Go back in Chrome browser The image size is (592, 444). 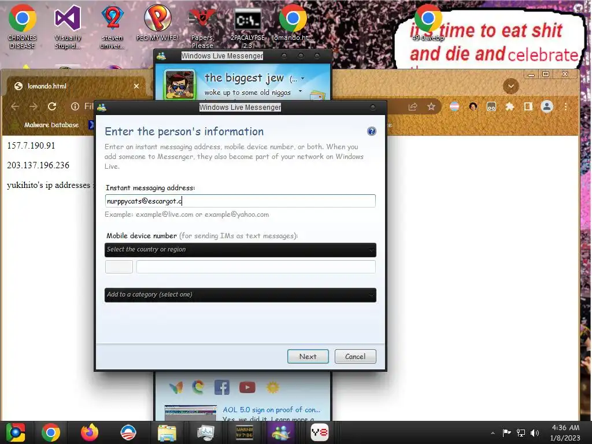tap(15, 106)
